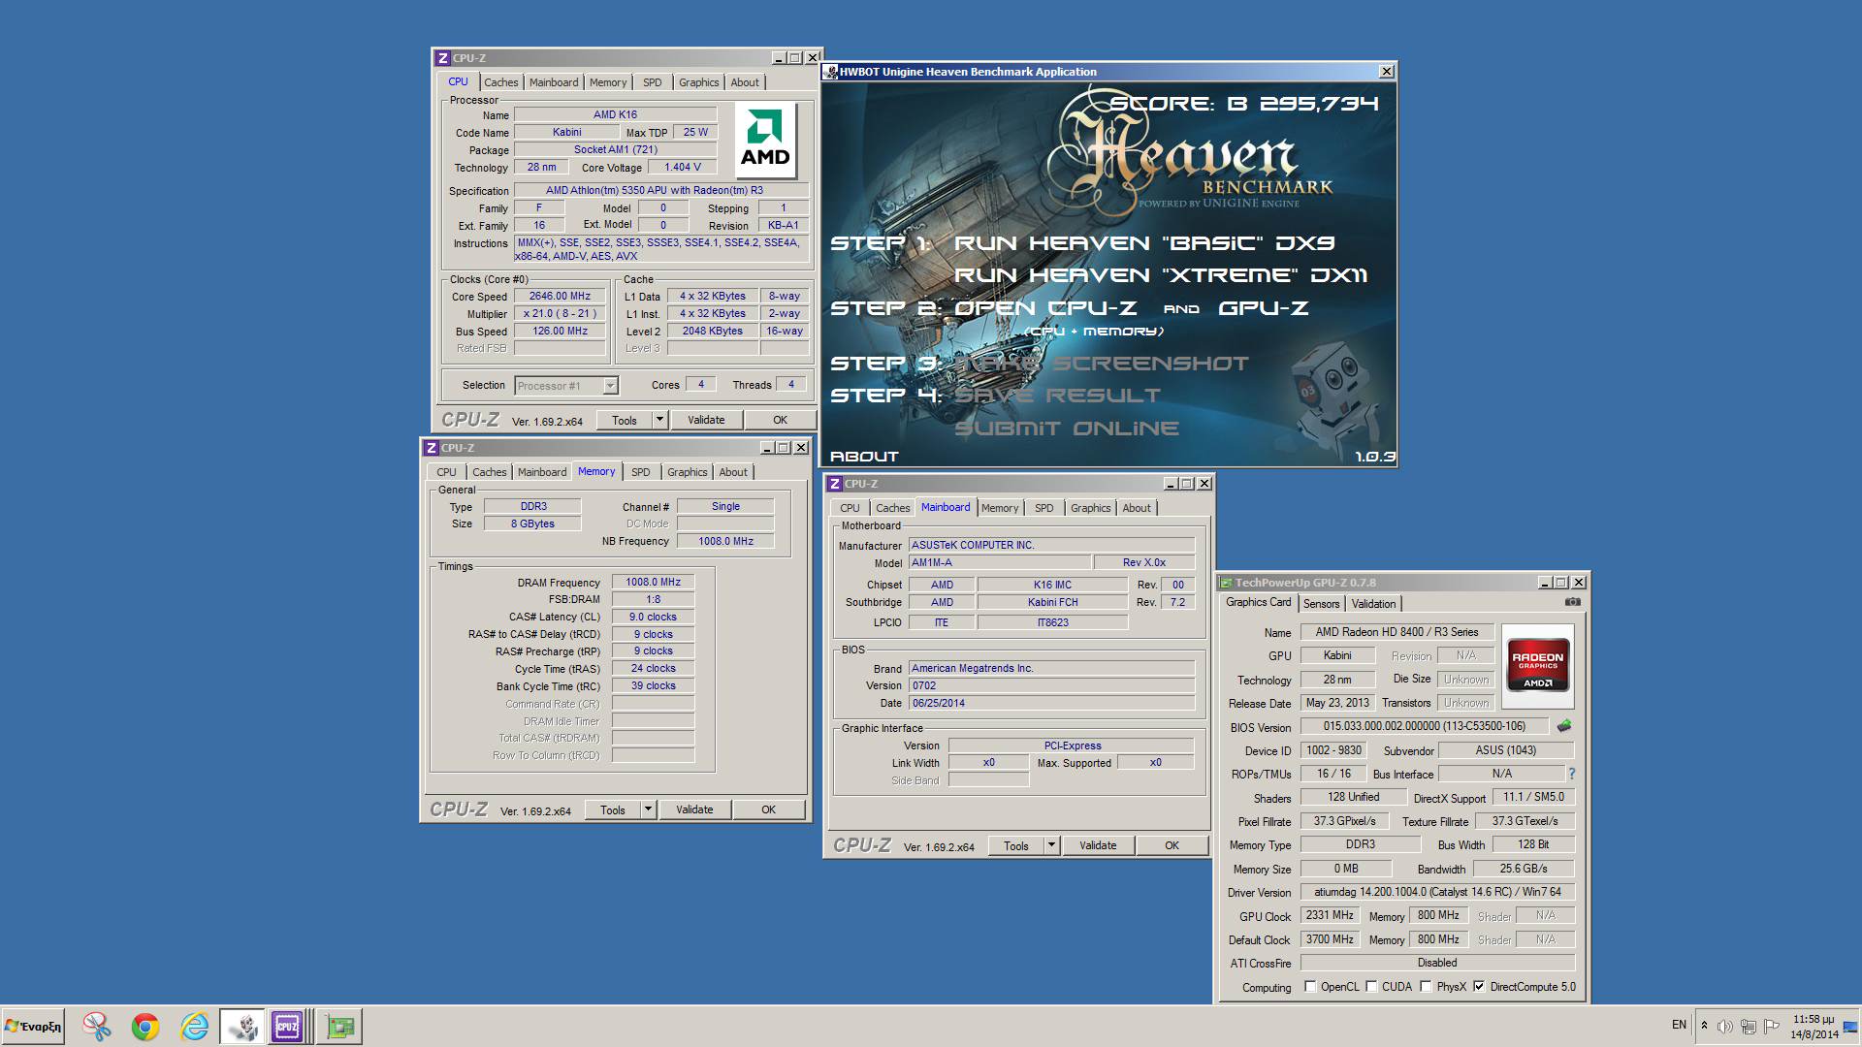The width and height of the screenshot is (1862, 1047).
Task: Expand Tools arrow in the Mainboard window
Action: [1052, 845]
